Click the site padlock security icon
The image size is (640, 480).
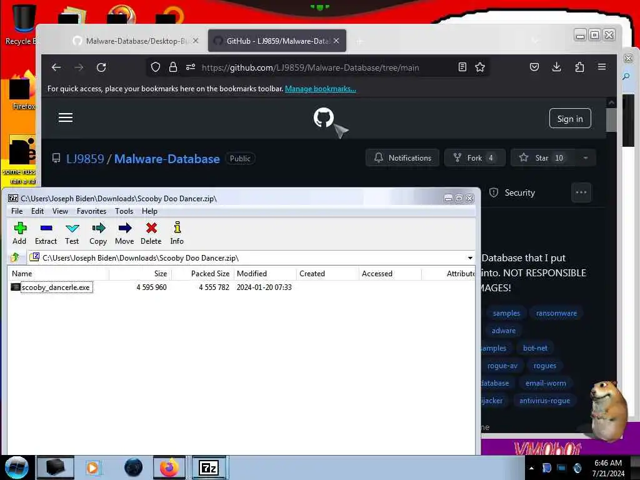[x=173, y=67]
